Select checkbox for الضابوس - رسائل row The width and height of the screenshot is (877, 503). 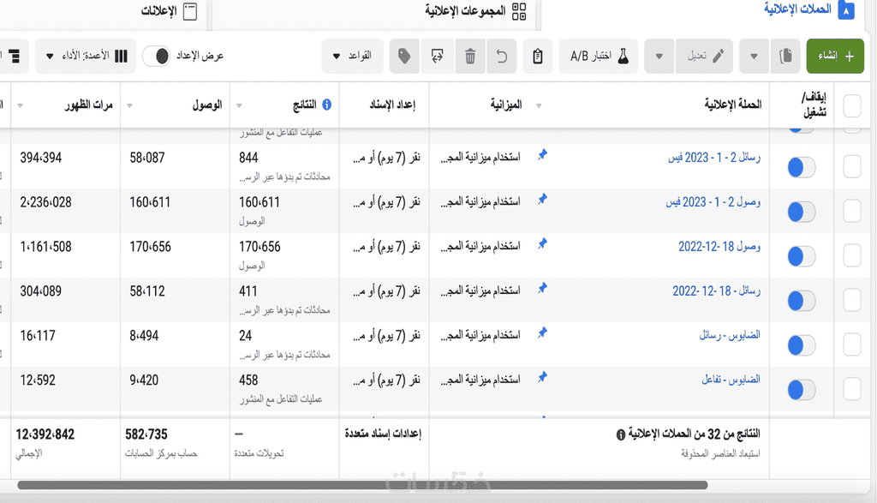pyautogui.click(x=852, y=344)
